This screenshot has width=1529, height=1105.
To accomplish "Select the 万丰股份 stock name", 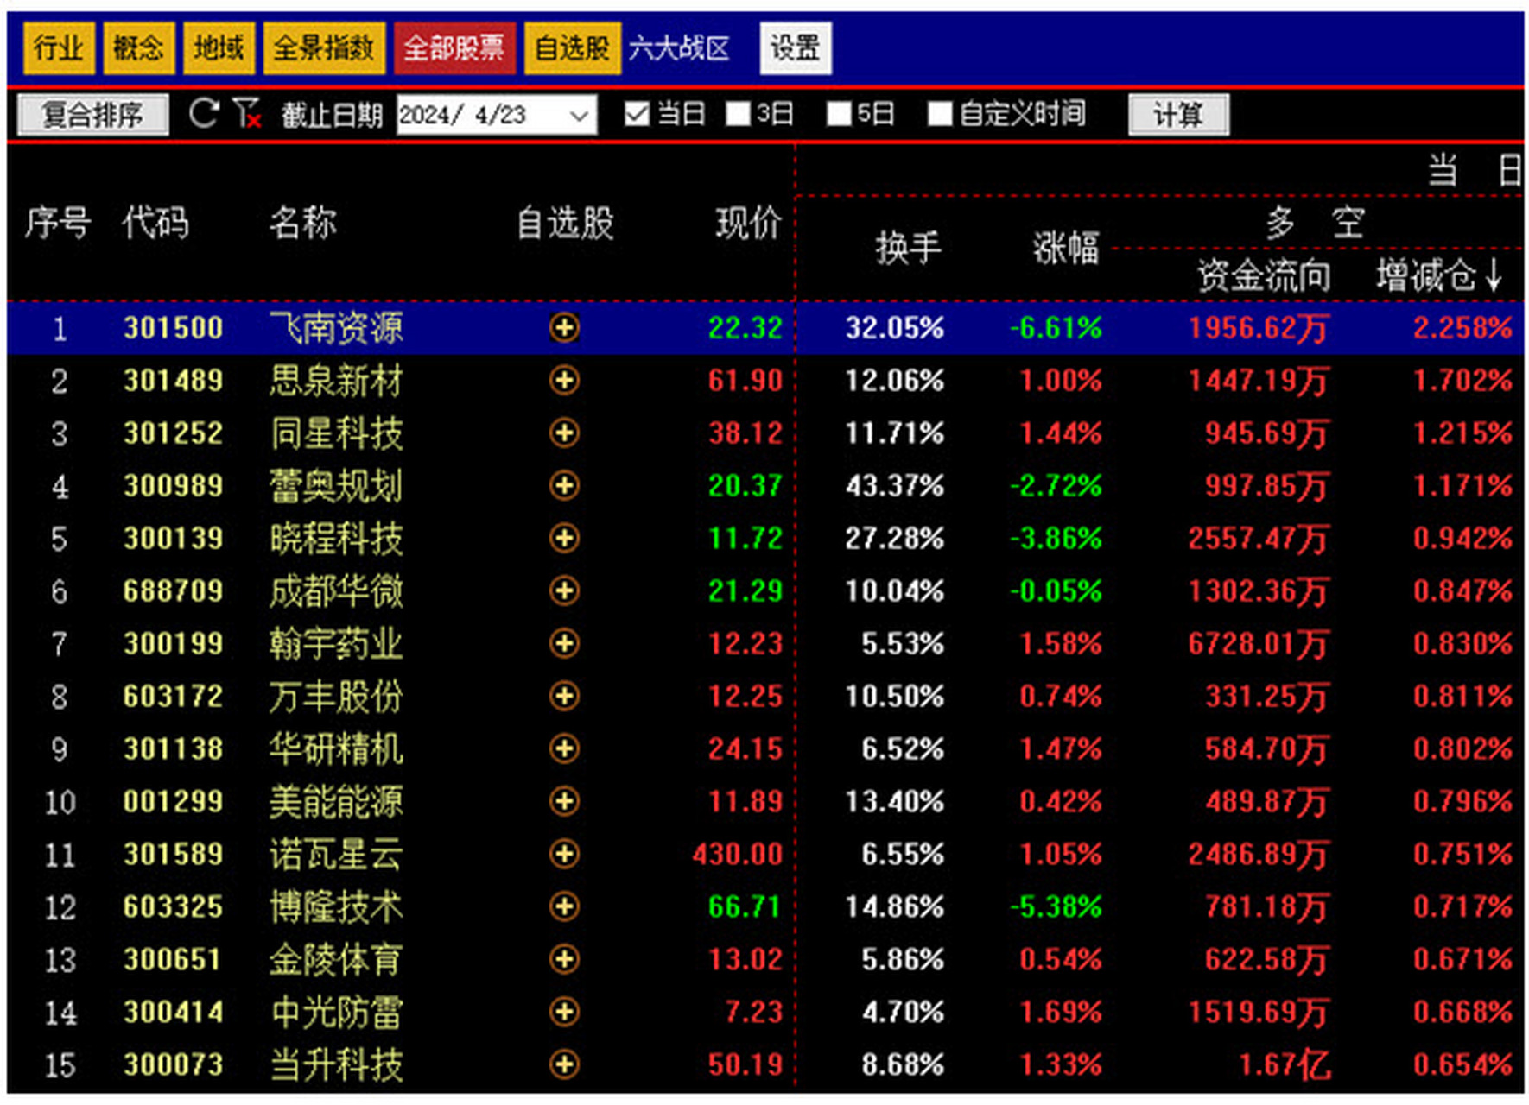I will pyautogui.click(x=336, y=697).
